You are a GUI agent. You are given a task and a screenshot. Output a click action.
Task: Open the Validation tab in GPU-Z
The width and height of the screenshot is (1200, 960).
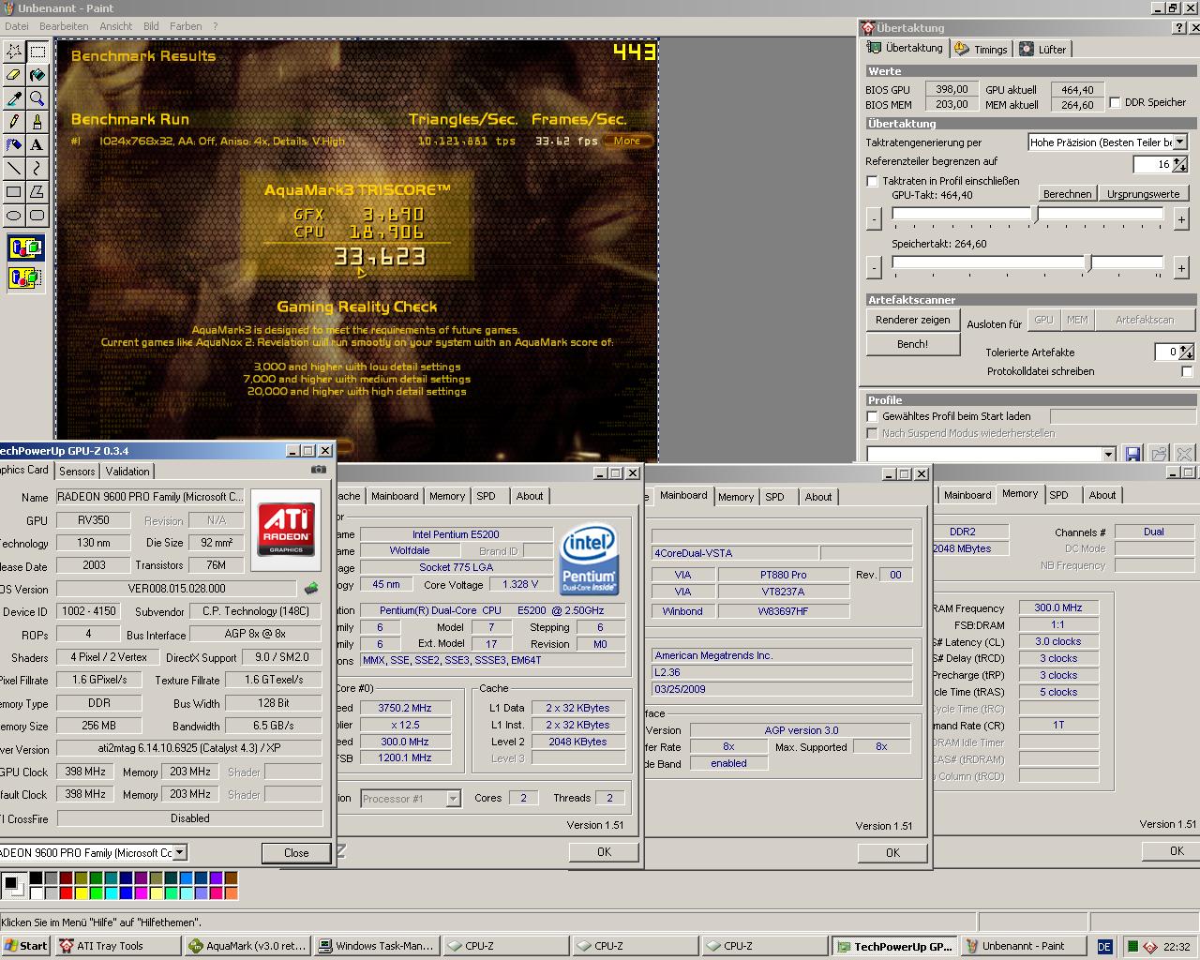127,472
